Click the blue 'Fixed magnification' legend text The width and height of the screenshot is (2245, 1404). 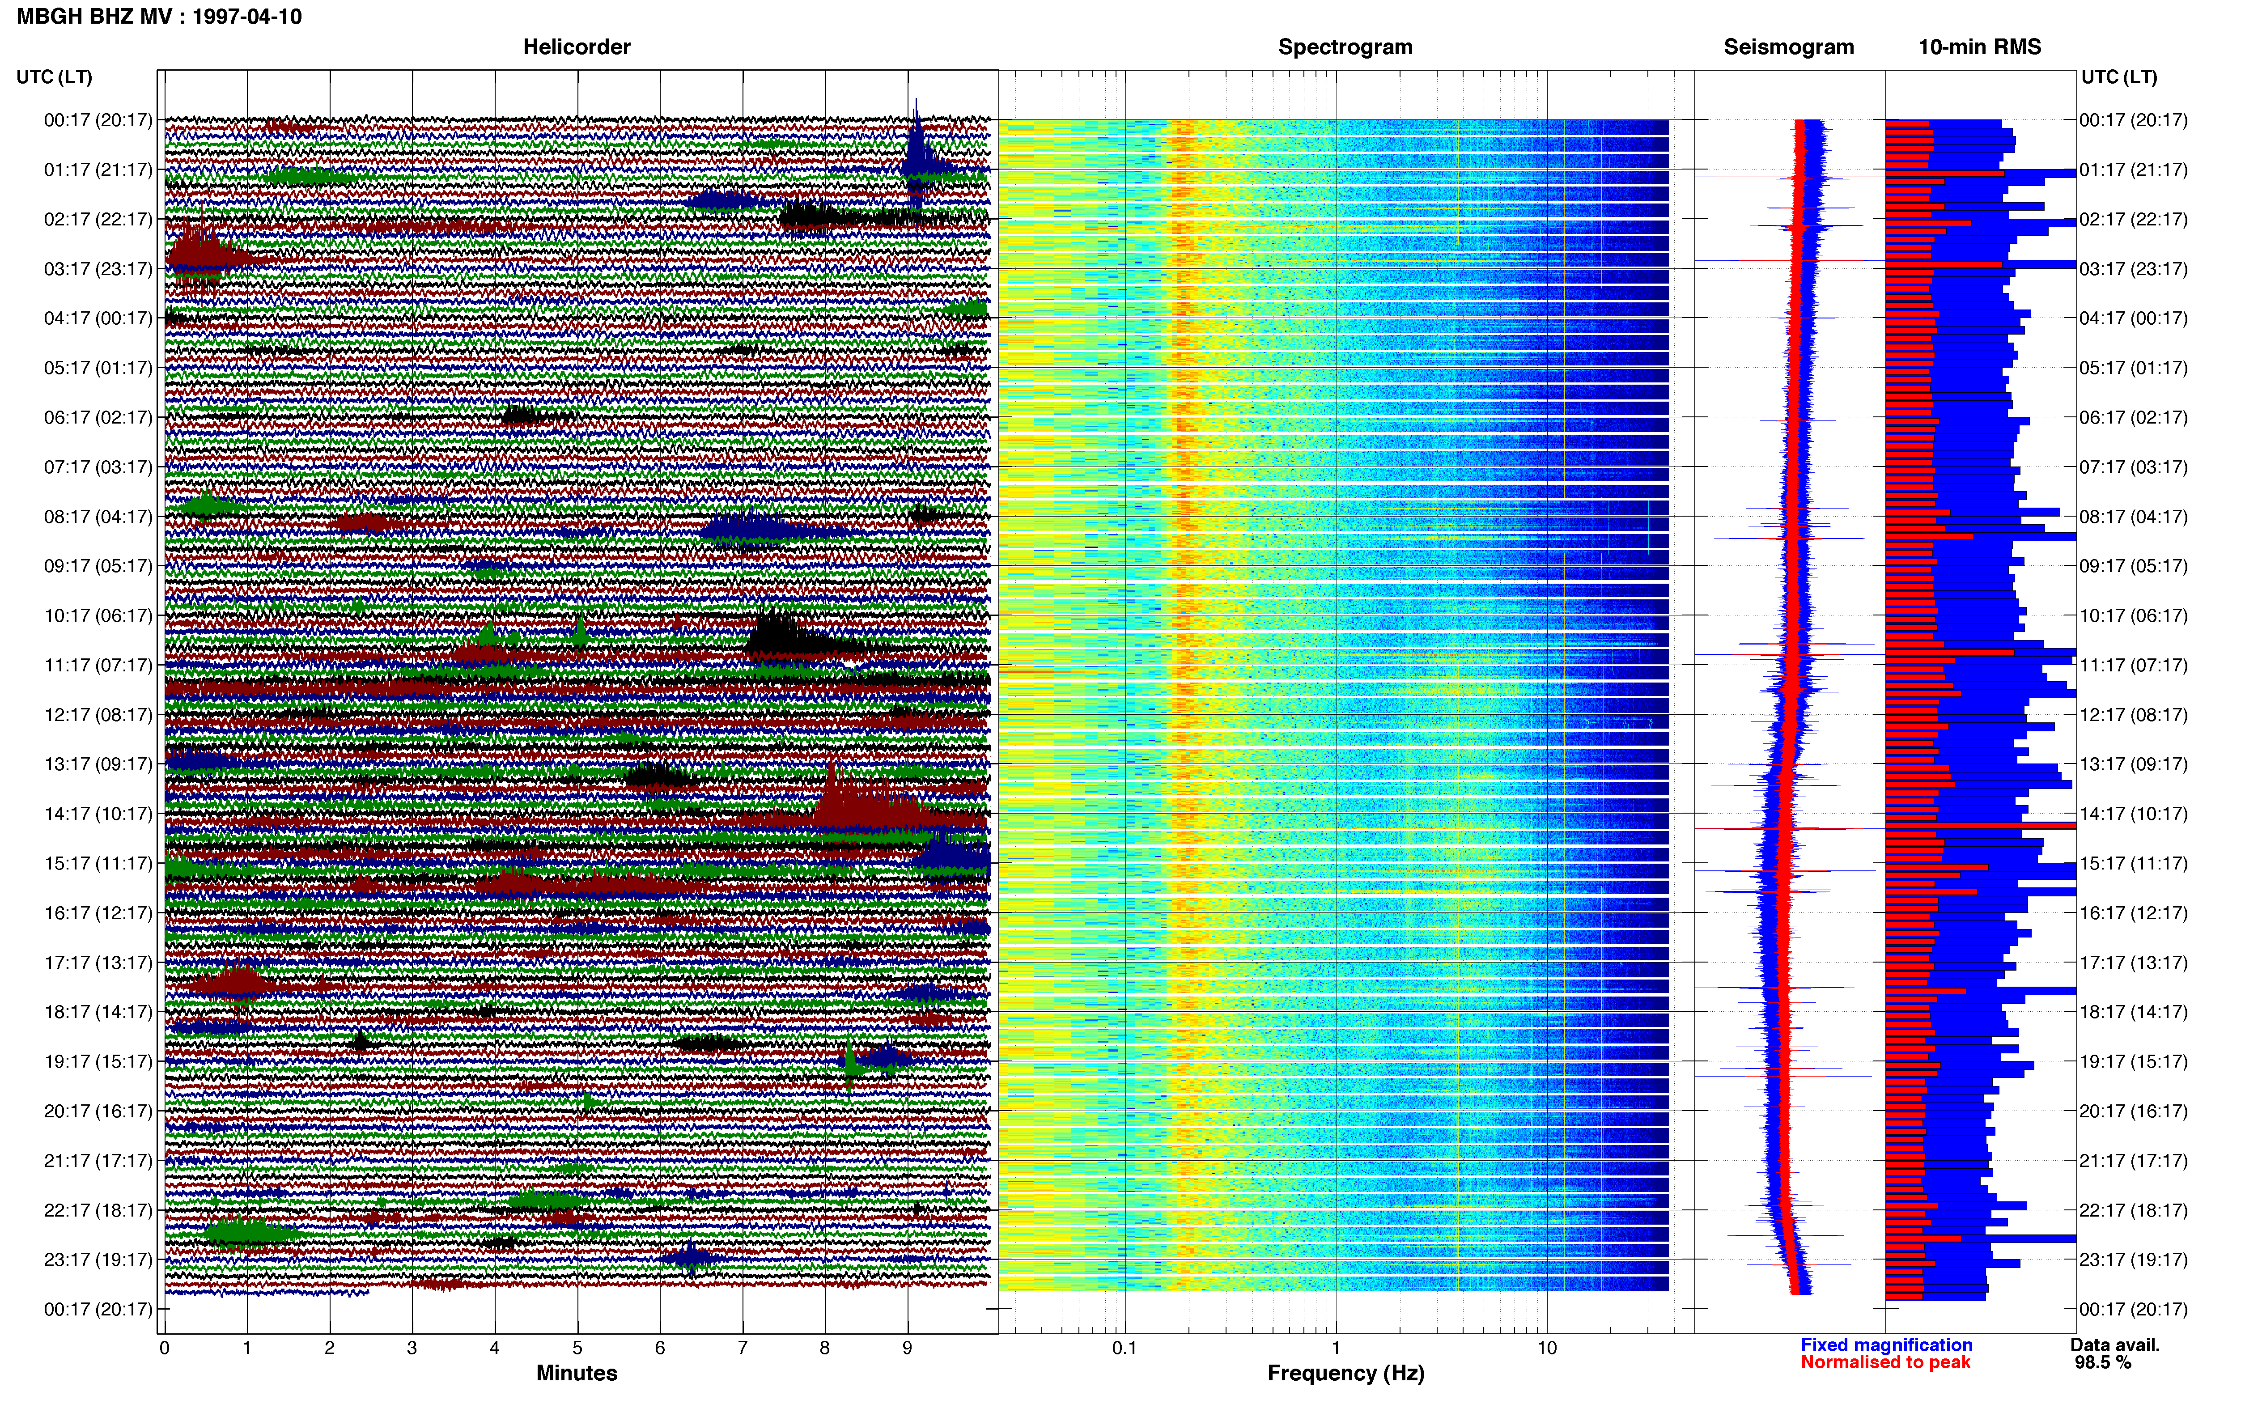pos(1887,1345)
